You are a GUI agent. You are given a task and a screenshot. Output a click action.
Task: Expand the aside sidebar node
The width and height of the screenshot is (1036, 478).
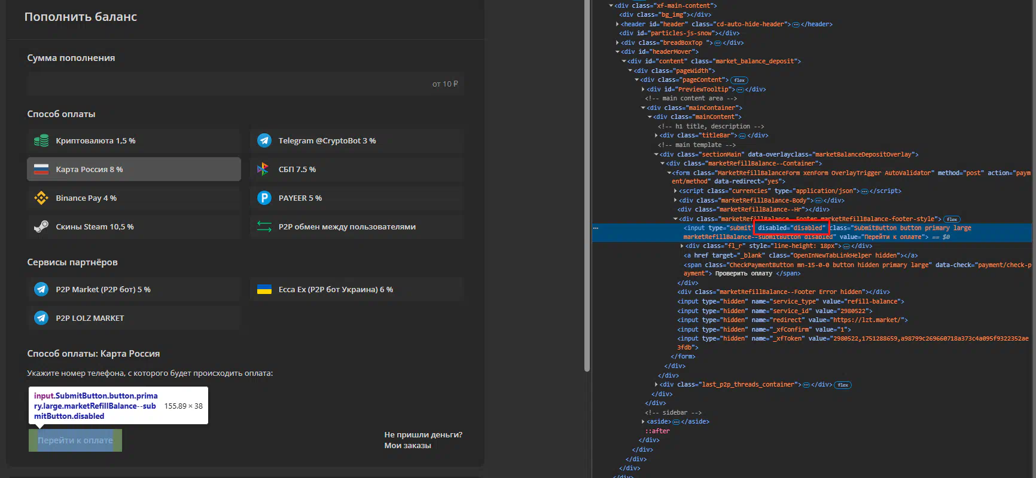pos(643,422)
